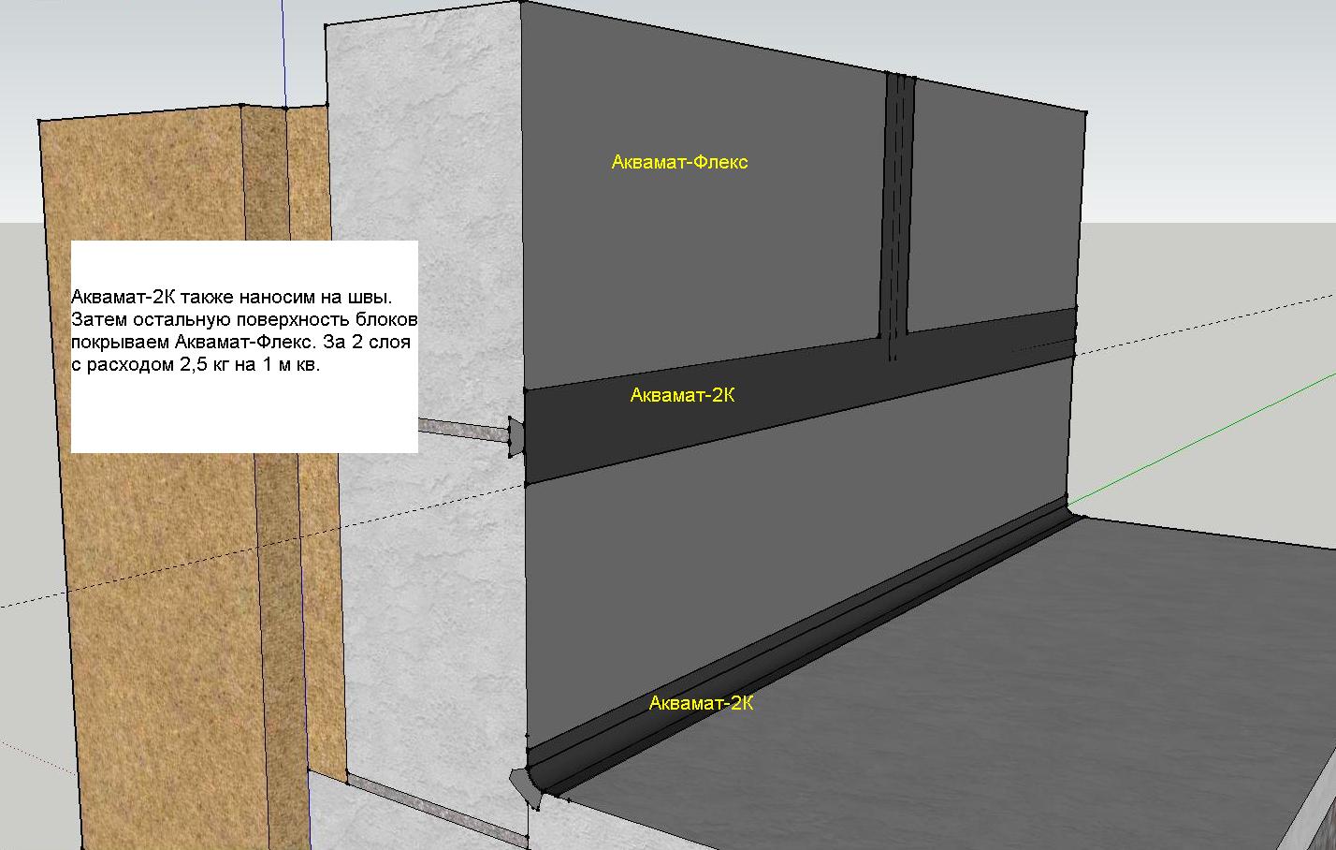Click the white instruction text box
Screen dimensions: 1336x850
[x=244, y=346]
